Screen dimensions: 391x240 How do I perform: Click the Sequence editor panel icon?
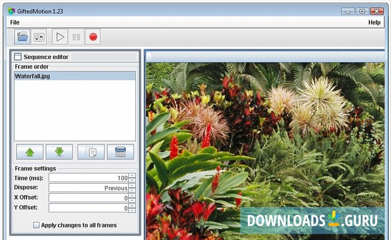pyautogui.click(x=17, y=57)
